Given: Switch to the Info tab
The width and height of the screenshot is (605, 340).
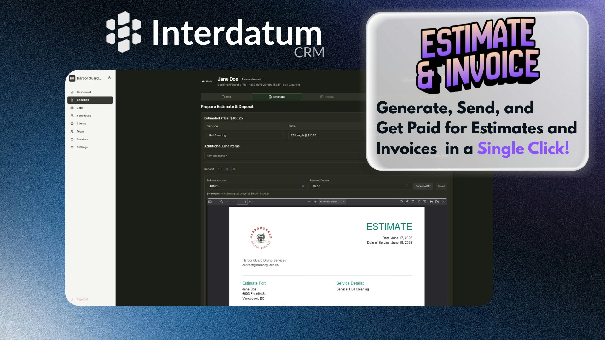Looking at the screenshot, I should click(226, 97).
